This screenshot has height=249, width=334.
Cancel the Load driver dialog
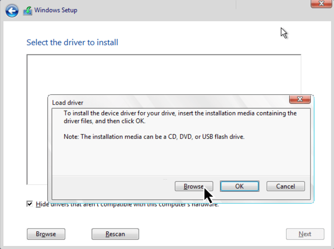pyautogui.click(x=285, y=186)
